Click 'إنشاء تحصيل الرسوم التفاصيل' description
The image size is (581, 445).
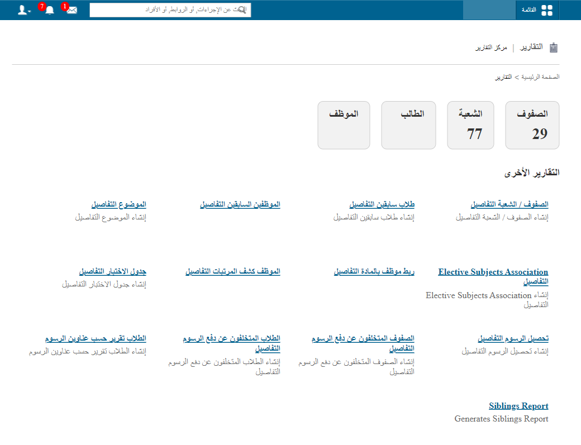pyautogui.click(x=504, y=351)
